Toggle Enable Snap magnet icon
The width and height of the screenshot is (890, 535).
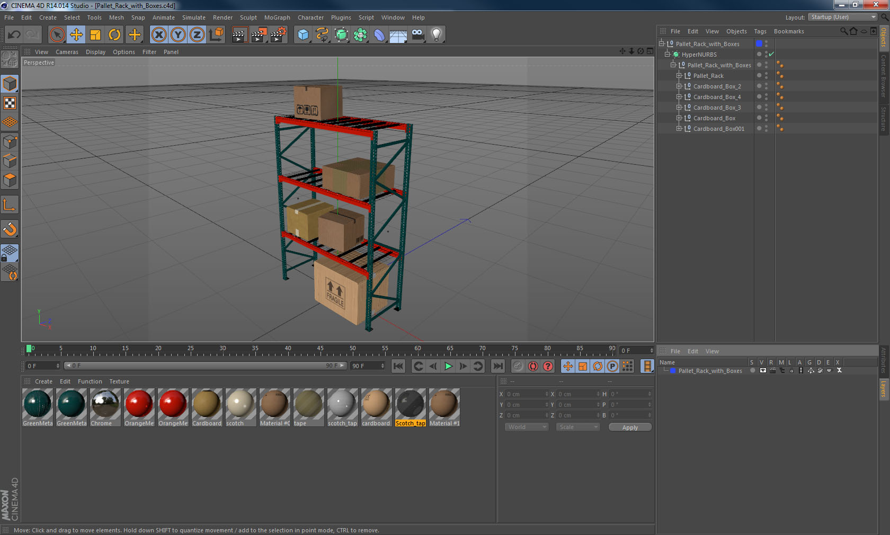click(x=10, y=229)
